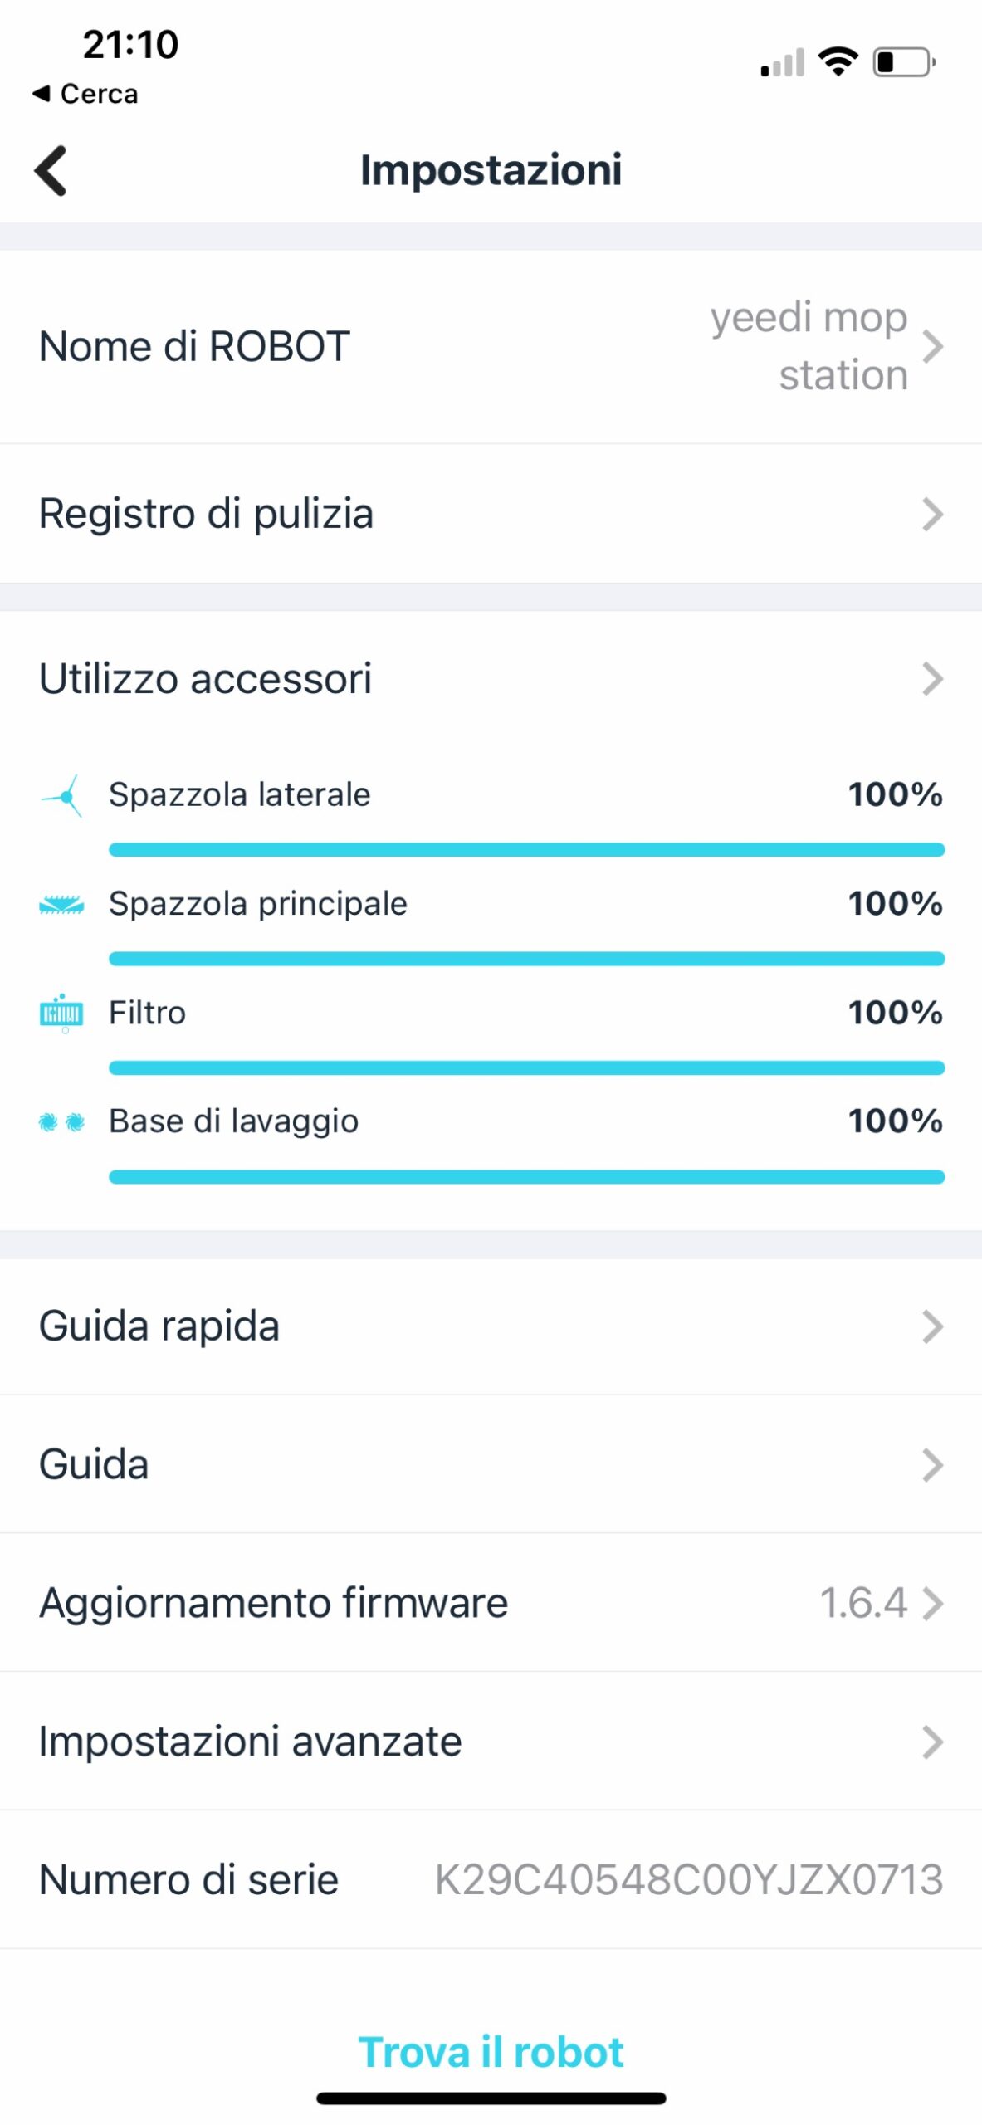Viewport: 982px width, 2125px height.
Task: Tap the main brush icon
Action: click(61, 904)
